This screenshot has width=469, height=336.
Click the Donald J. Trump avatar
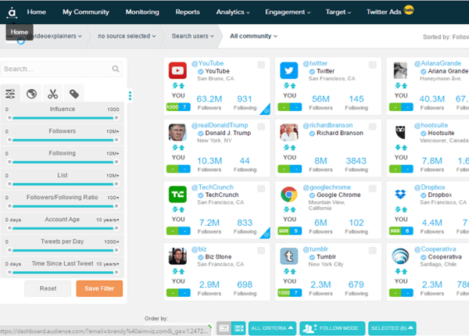[177, 132]
